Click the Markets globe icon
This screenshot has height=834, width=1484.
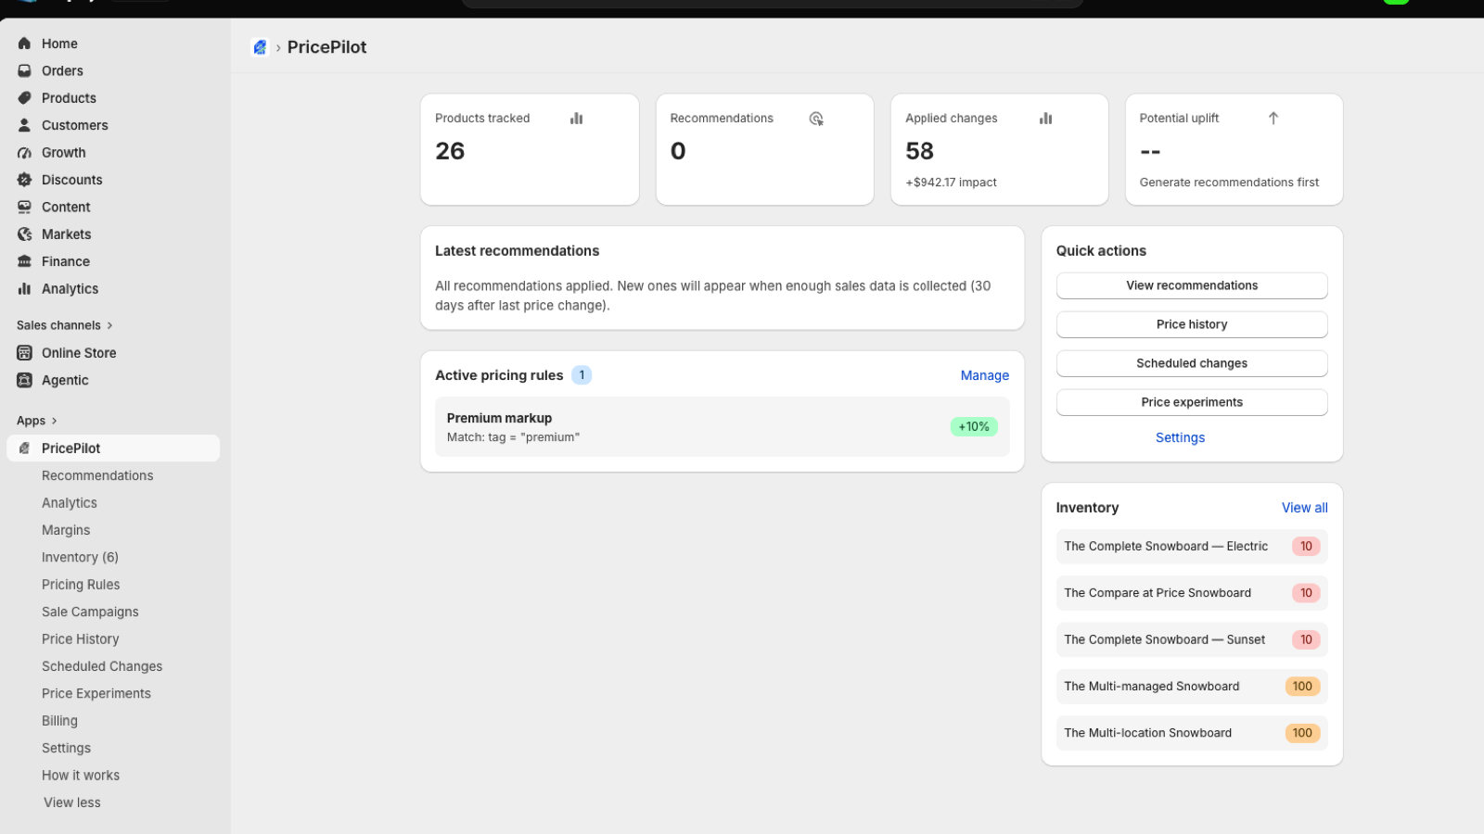coord(24,234)
